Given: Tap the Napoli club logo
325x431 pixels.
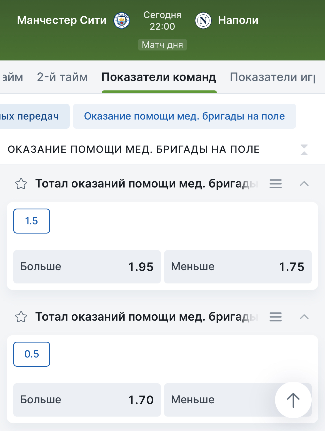Looking at the screenshot, I should click(x=203, y=21).
